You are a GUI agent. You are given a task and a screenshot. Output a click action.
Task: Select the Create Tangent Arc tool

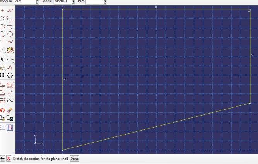click(10, 26)
